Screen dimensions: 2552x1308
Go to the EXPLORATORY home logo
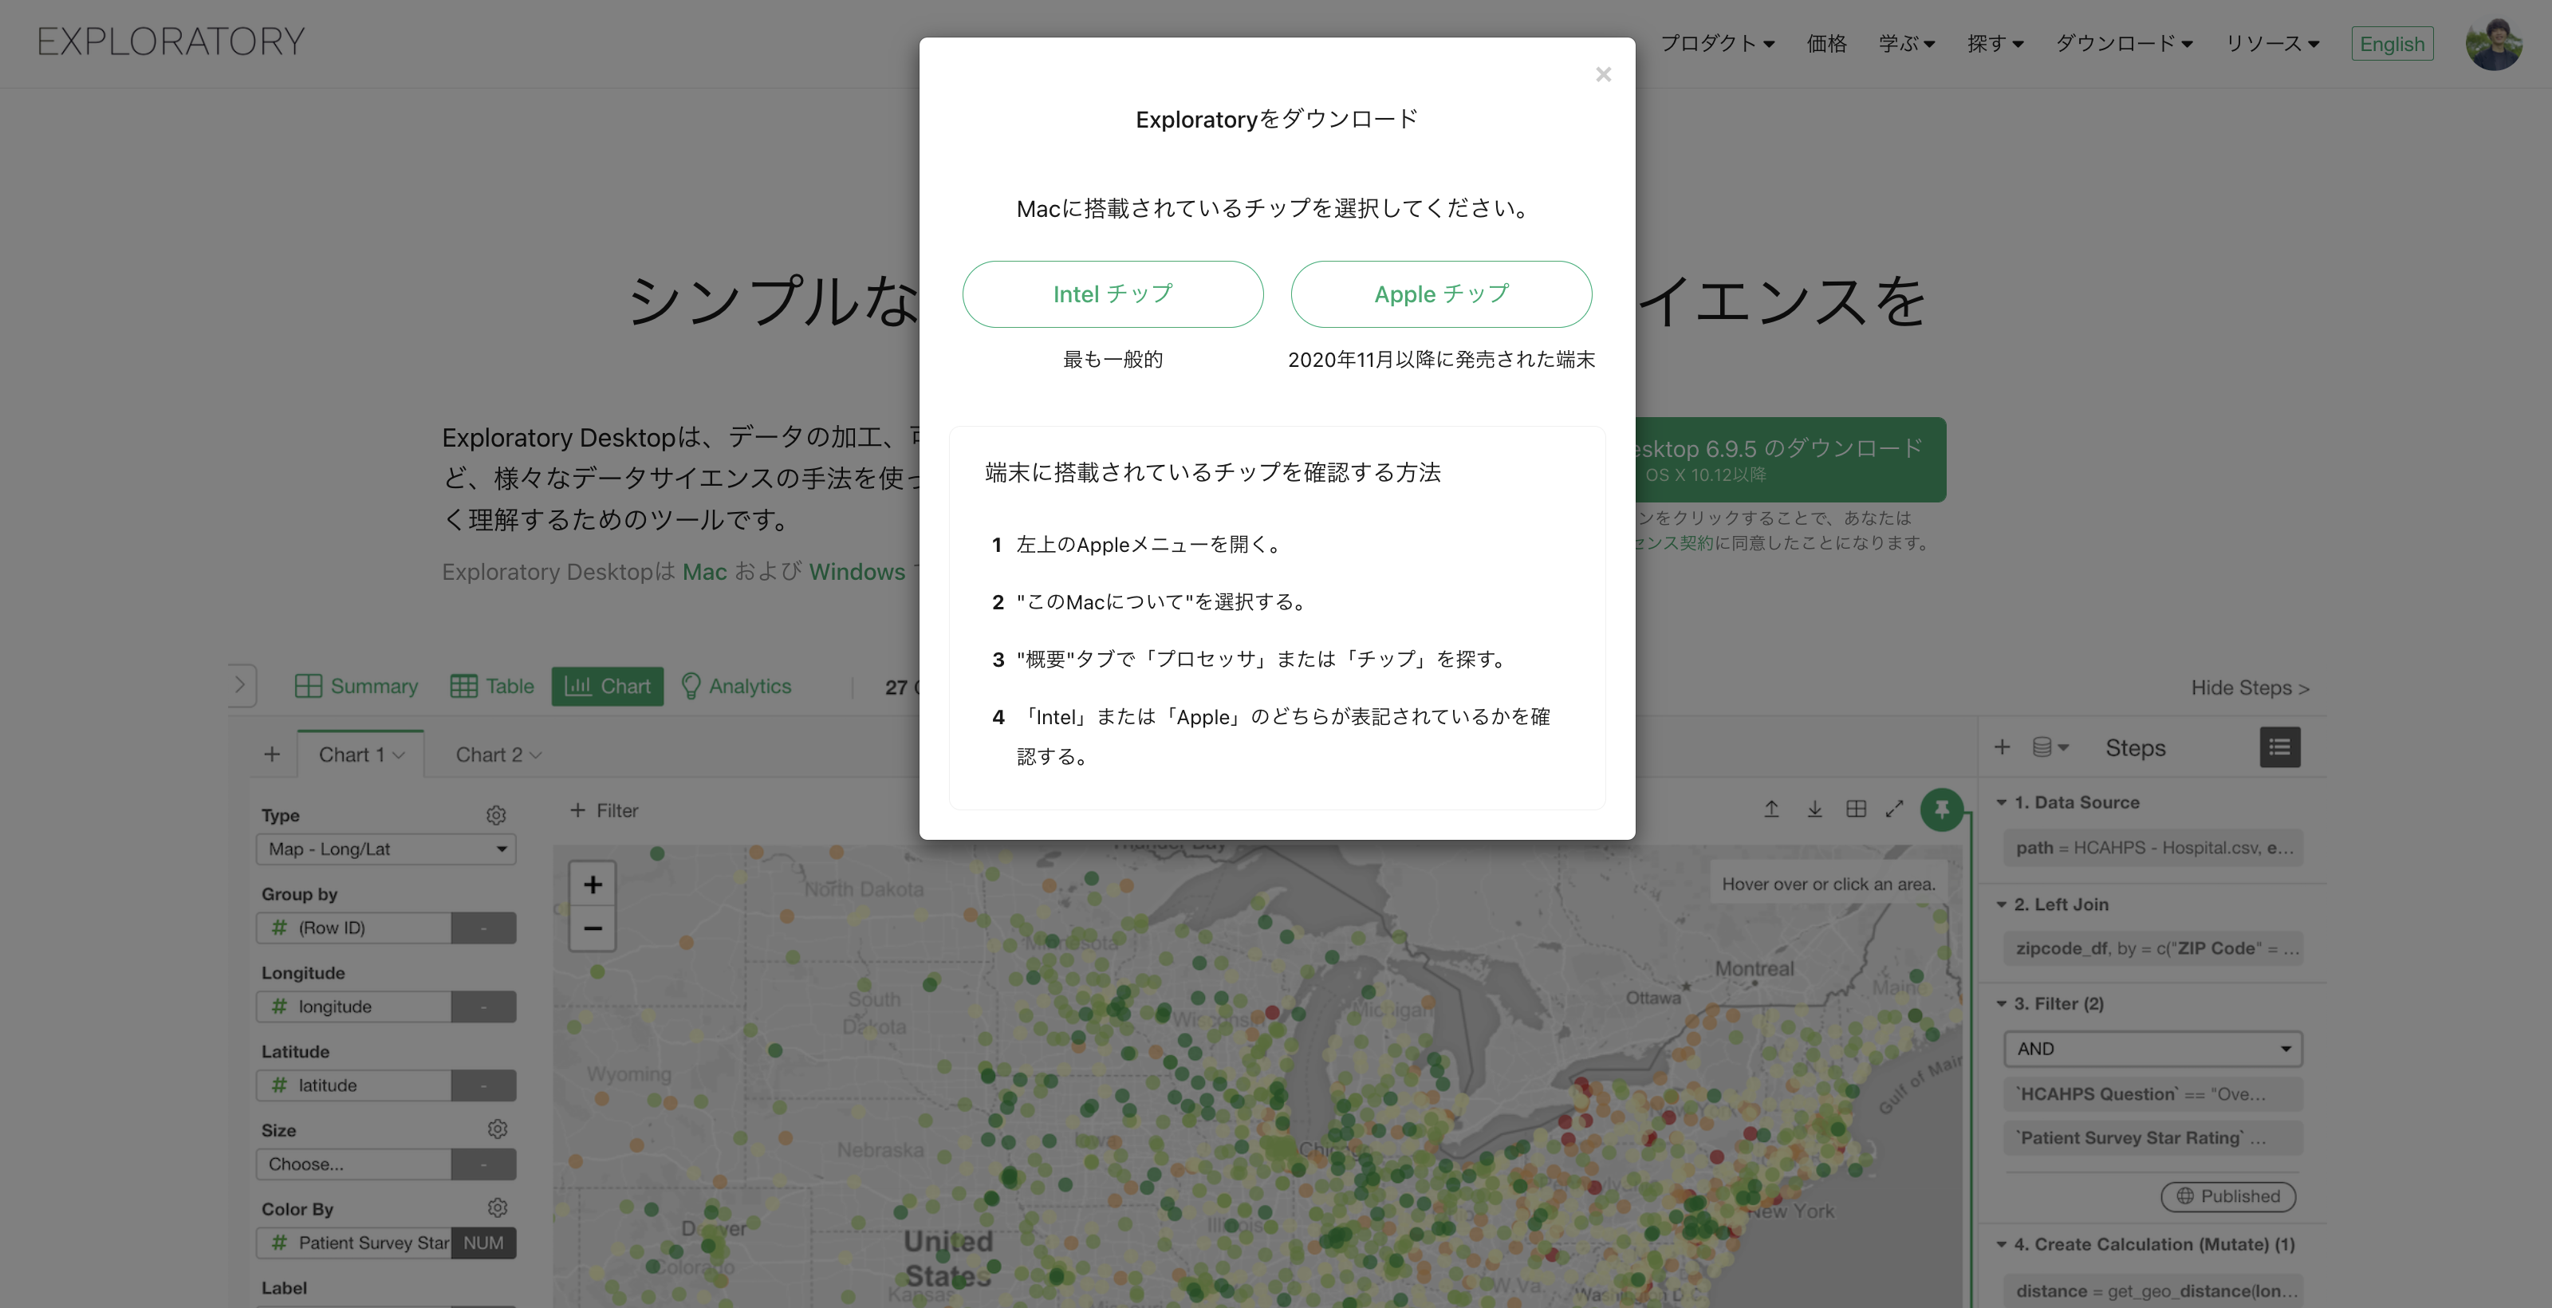(171, 41)
